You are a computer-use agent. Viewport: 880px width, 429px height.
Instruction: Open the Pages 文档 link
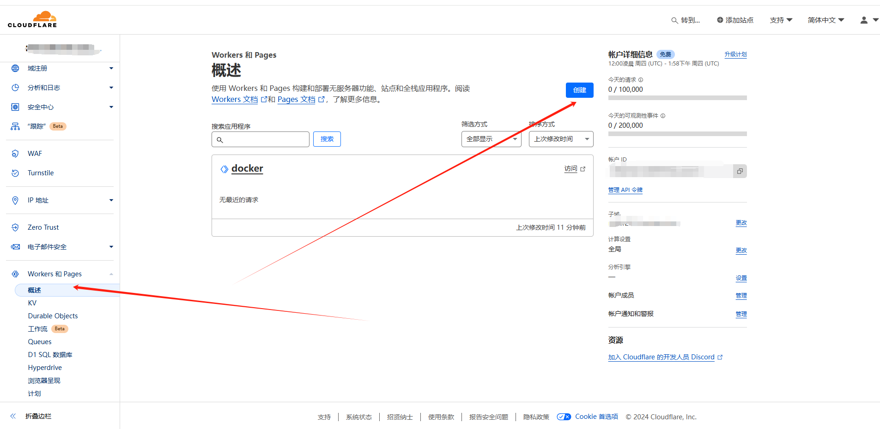point(297,100)
